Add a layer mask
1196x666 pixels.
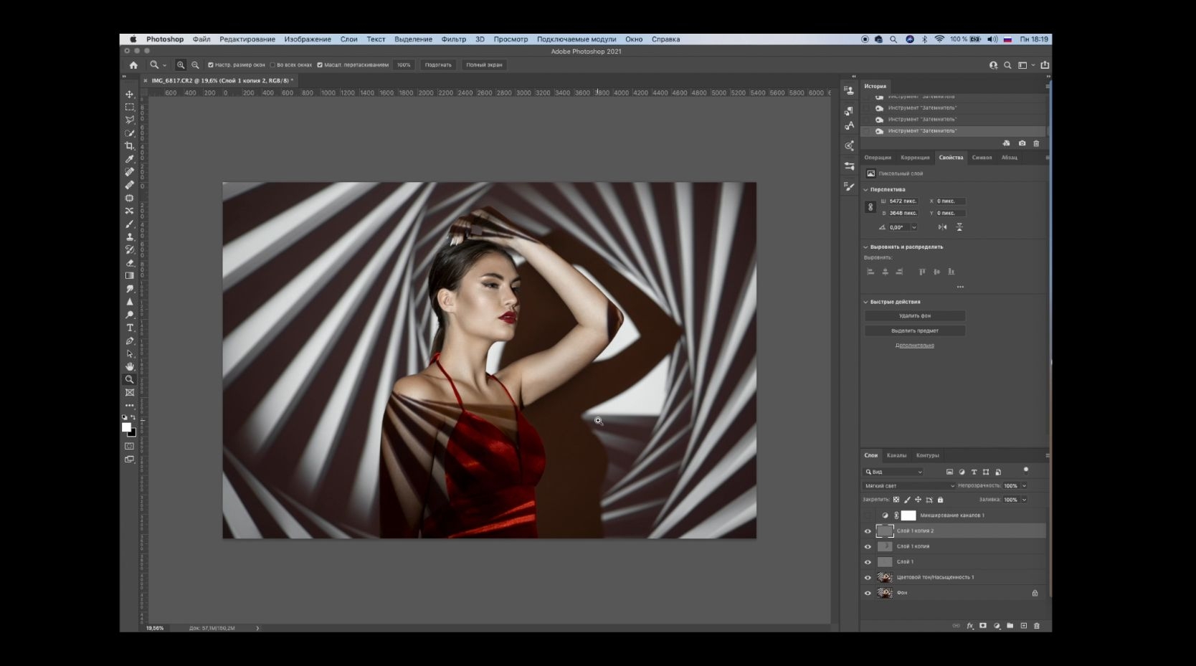[x=983, y=626]
